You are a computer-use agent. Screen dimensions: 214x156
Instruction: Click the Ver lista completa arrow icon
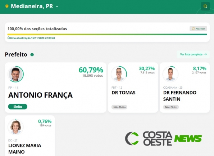(x=205, y=54)
